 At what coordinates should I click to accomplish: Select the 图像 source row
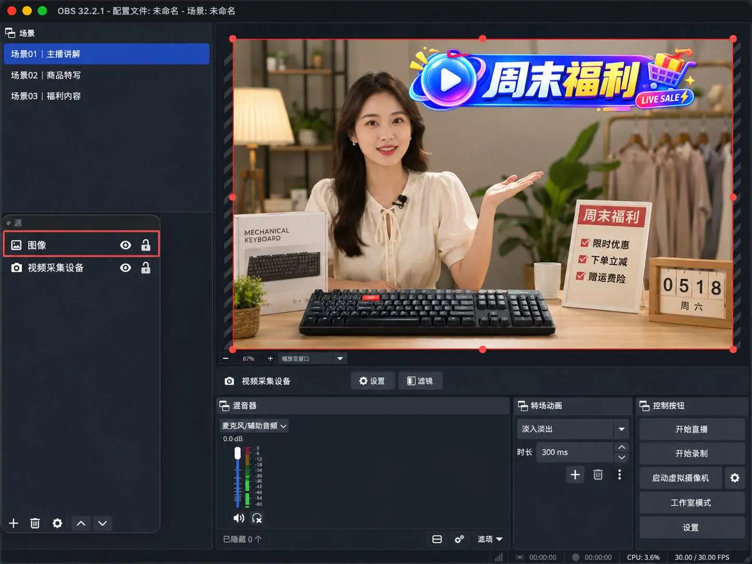[81, 245]
